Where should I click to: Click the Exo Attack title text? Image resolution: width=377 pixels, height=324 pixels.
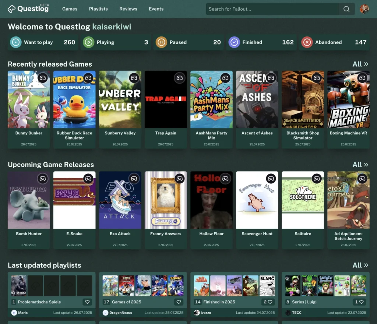[120, 234]
